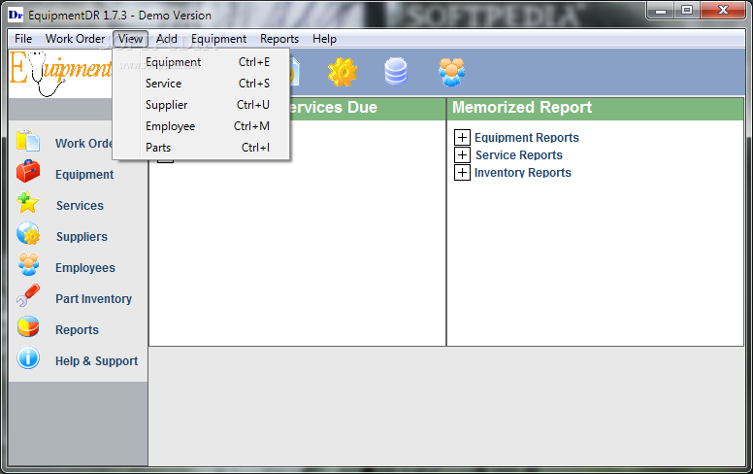Click the globe Suppliers sidebar icon
The image size is (753, 474).
point(28,234)
